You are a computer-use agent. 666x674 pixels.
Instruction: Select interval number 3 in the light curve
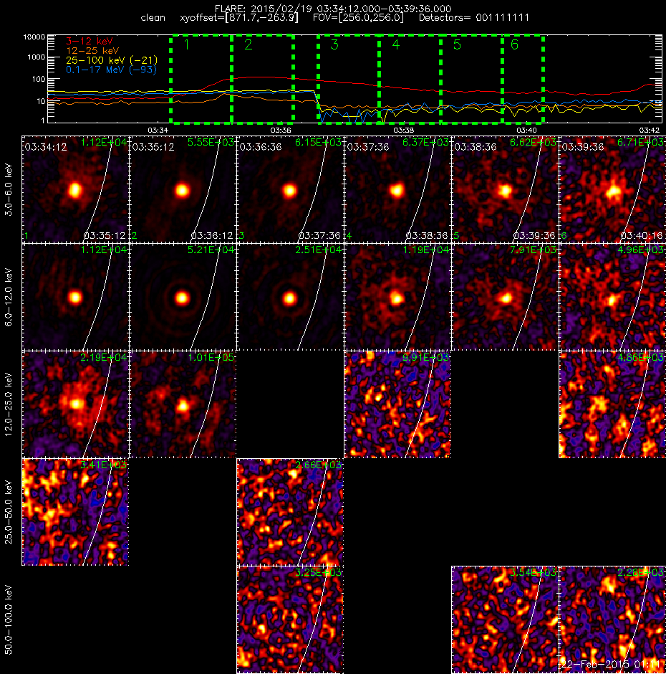pyautogui.click(x=349, y=79)
